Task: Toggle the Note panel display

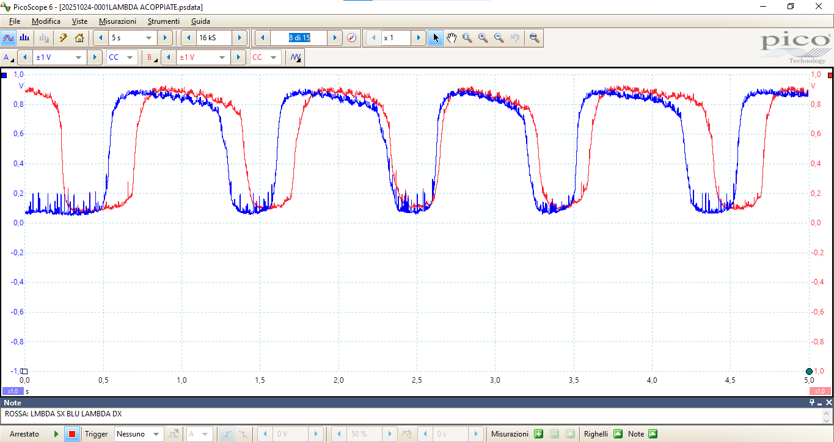Action: pyautogui.click(x=653, y=434)
